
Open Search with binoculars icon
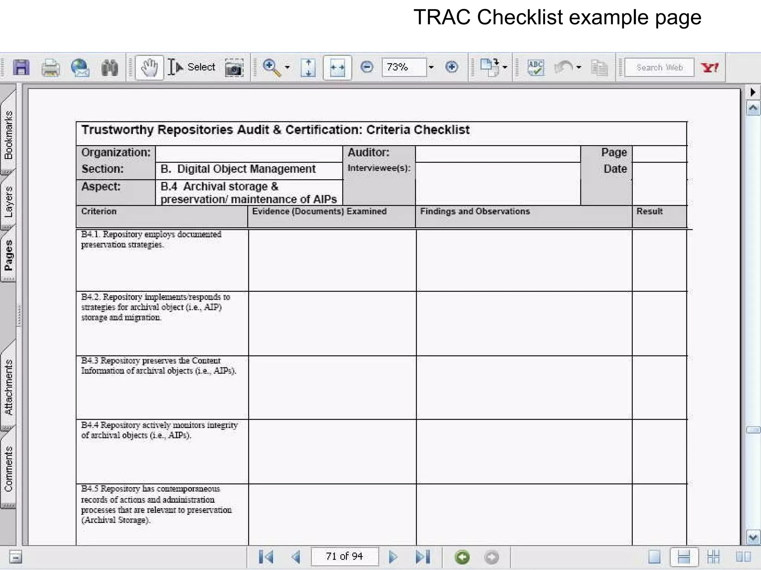110,68
